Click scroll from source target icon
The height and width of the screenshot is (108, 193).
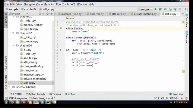(x=40, y=14)
